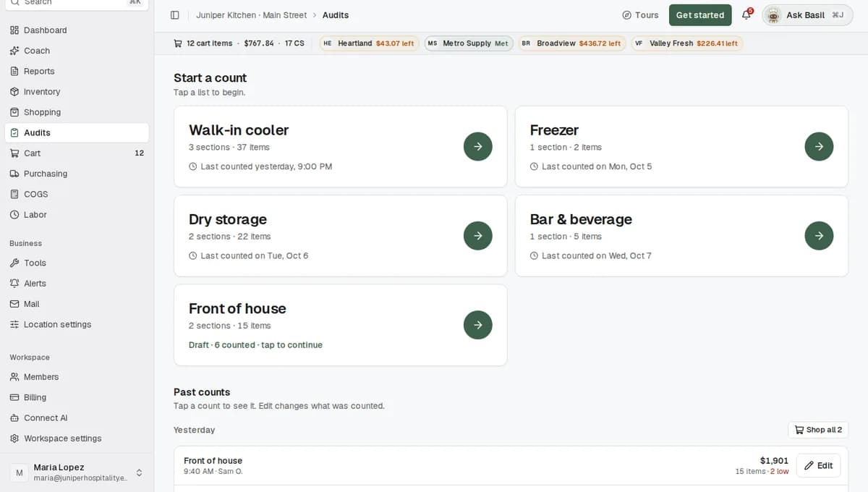Open the Billing page
Screen dimensions: 868x492
77,397
